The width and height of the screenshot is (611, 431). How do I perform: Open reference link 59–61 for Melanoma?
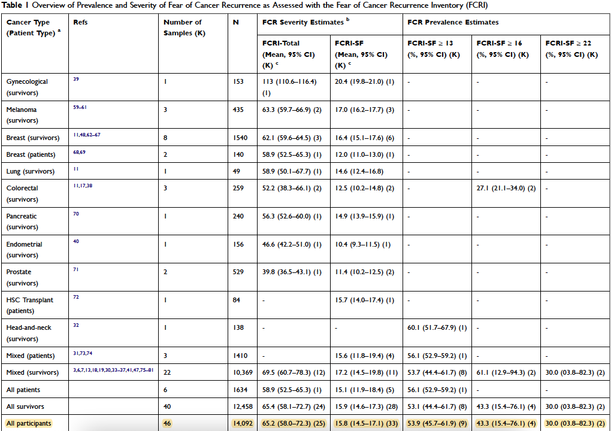coord(80,107)
